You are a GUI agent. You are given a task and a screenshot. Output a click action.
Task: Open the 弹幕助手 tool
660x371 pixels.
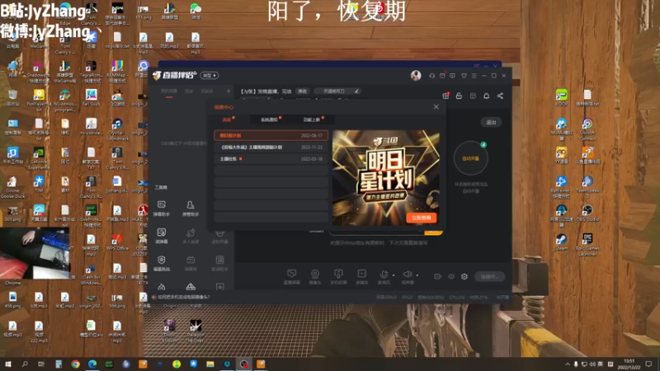coord(162,209)
